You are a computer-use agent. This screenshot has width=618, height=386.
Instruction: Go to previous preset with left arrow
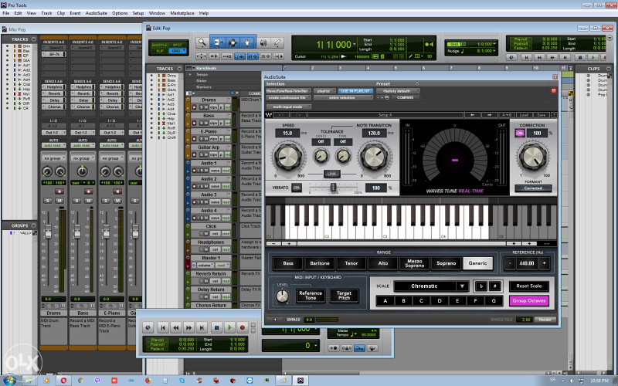473,115
